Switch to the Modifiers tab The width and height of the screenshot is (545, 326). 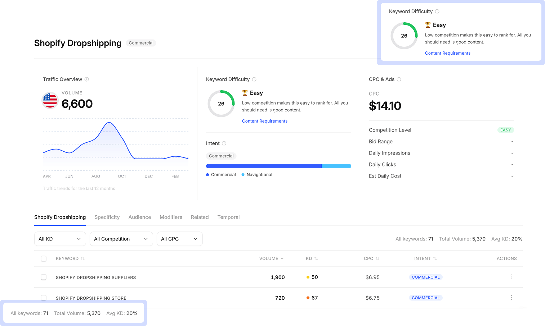pos(171,217)
